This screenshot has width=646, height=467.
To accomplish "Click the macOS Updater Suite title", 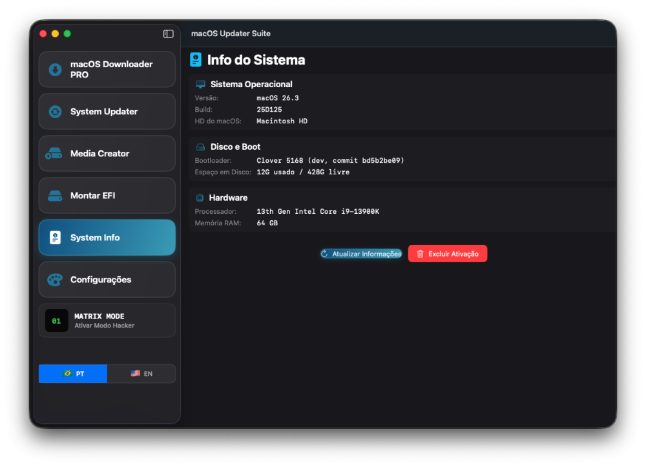I will (x=231, y=34).
